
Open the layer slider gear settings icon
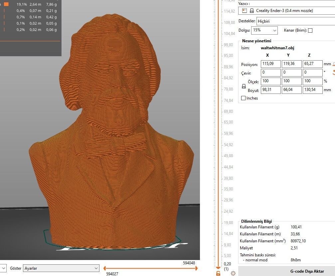tap(233, 273)
